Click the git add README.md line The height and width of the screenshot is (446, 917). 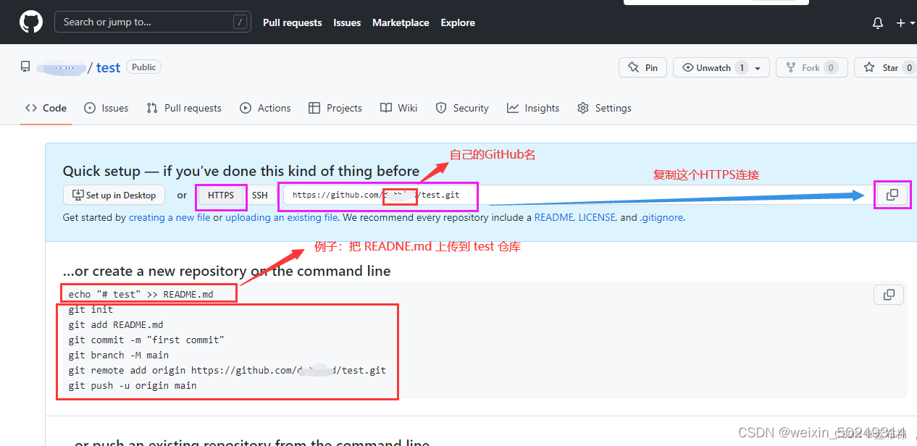(116, 324)
